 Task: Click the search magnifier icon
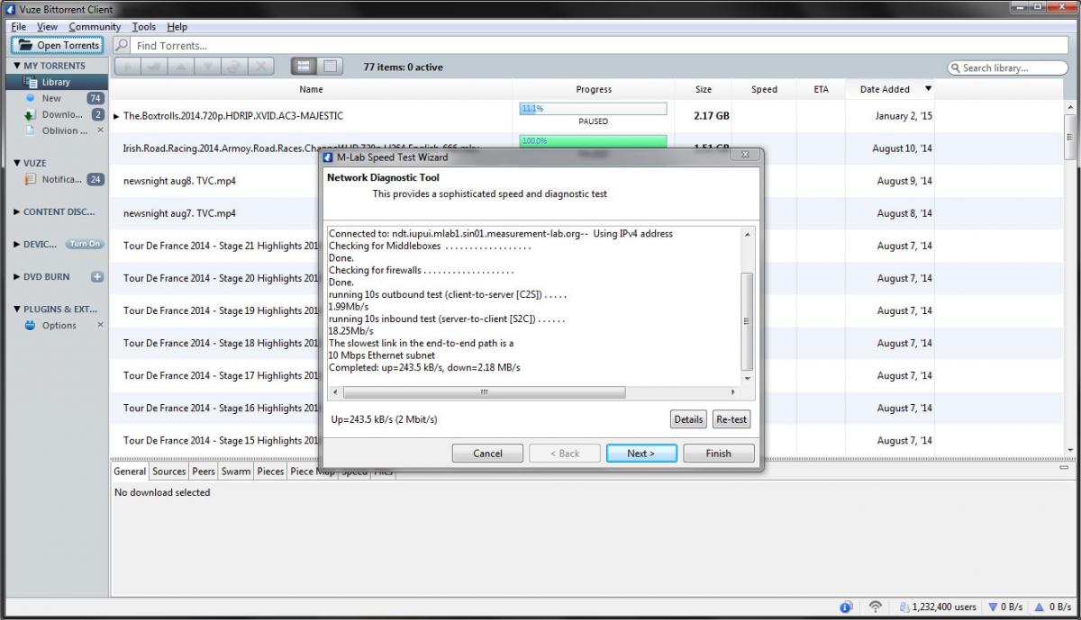coord(122,45)
